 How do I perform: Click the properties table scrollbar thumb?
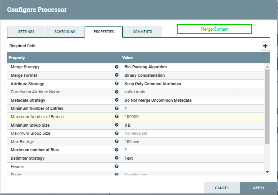click(267, 107)
